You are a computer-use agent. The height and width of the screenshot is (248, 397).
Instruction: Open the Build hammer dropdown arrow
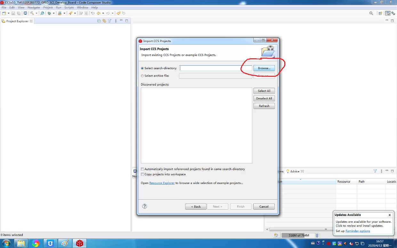[36, 13]
